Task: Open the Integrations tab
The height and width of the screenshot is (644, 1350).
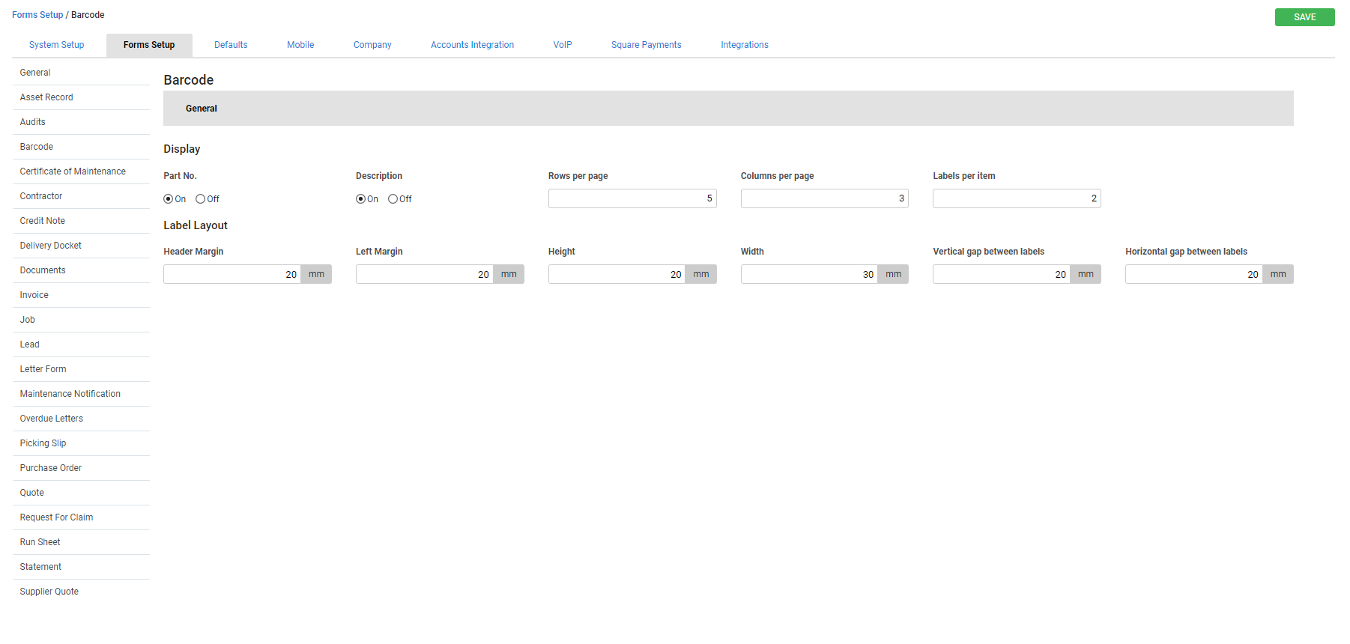Action: (745, 45)
